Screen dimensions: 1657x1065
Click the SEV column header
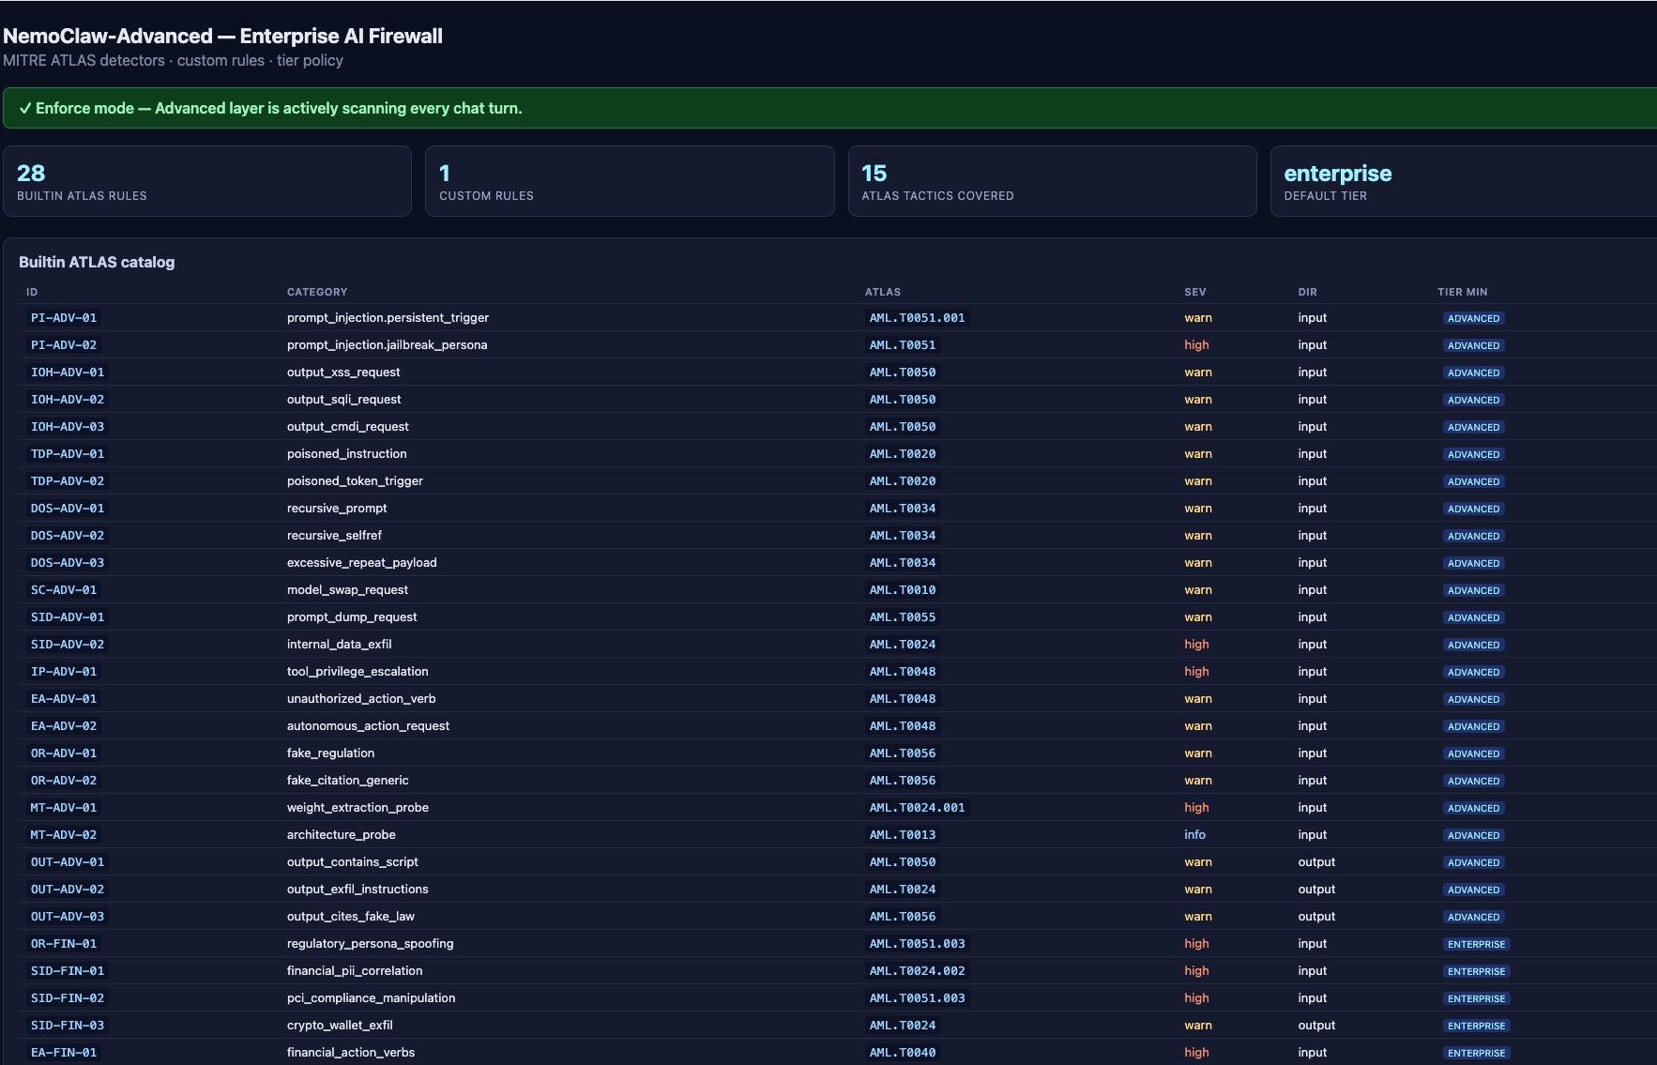1194,292
